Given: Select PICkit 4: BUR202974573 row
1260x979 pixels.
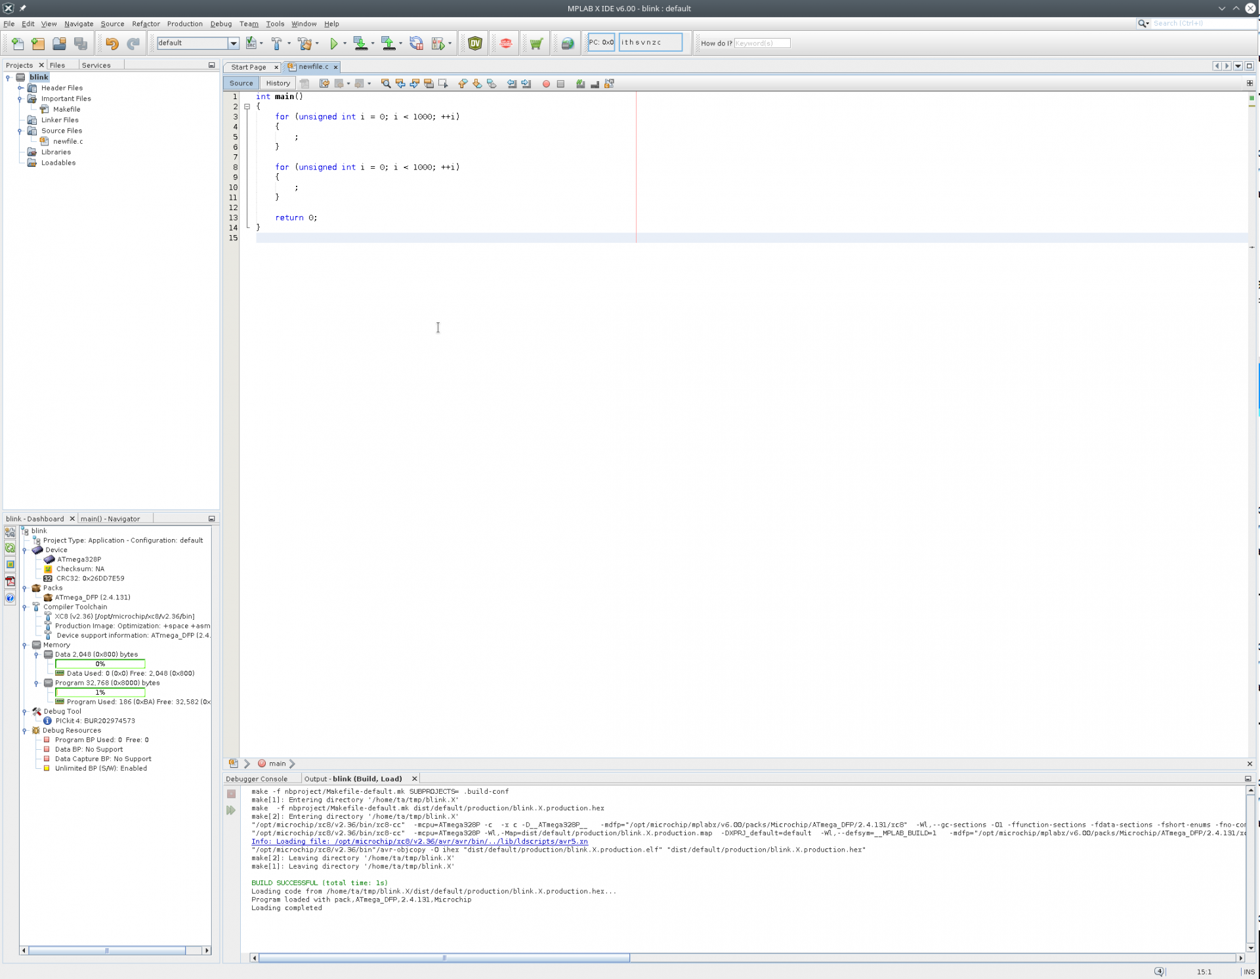Looking at the screenshot, I should click(95, 721).
